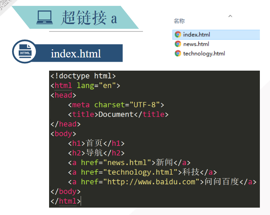Click the round HTML document icon

coord(25,52)
